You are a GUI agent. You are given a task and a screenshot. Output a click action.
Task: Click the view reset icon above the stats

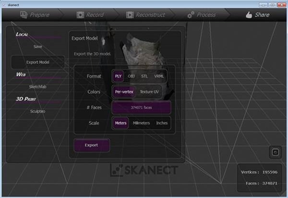click(276, 152)
